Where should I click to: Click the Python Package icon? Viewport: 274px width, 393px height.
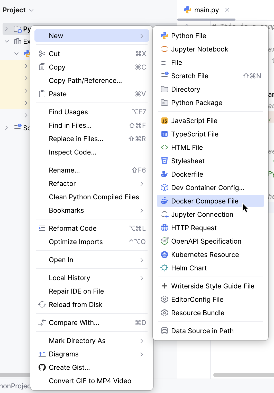pyautogui.click(x=165, y=103)
